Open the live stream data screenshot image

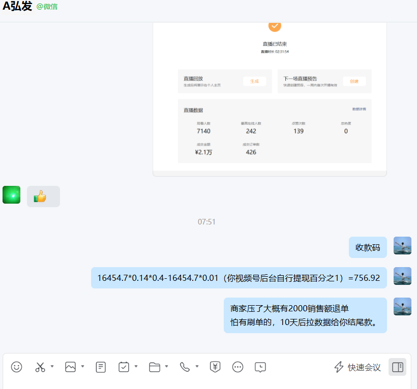[270, 100]
